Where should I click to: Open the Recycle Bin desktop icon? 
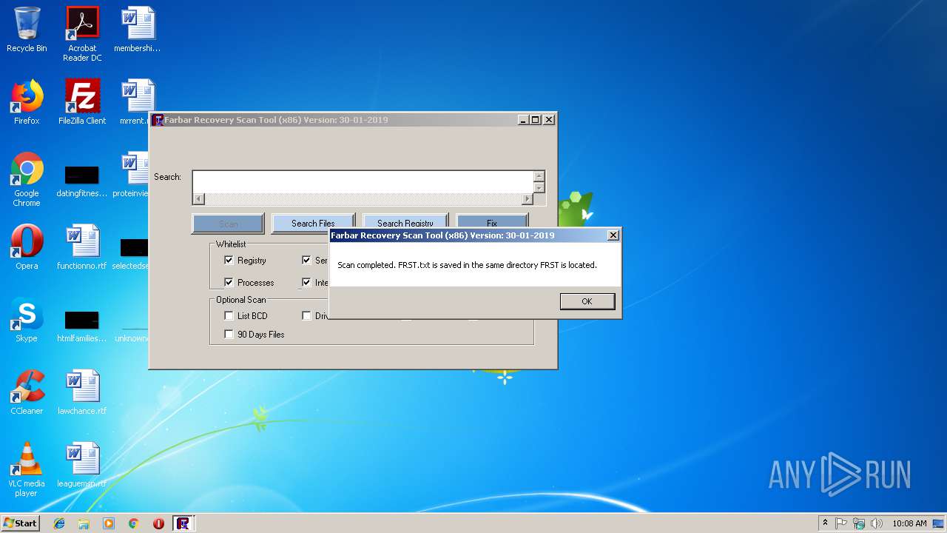27,30
